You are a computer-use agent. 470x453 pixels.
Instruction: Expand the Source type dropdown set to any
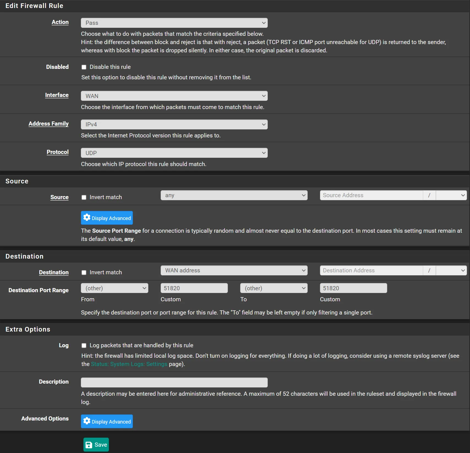pos(234,196)
